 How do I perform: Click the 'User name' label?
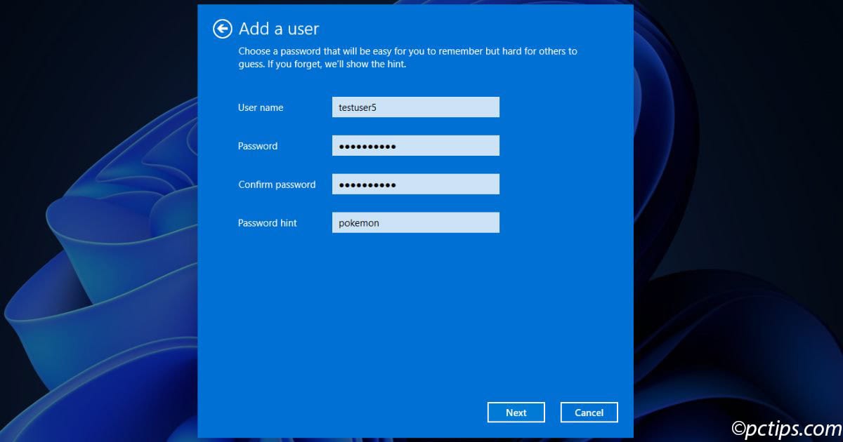coord(261,107)
